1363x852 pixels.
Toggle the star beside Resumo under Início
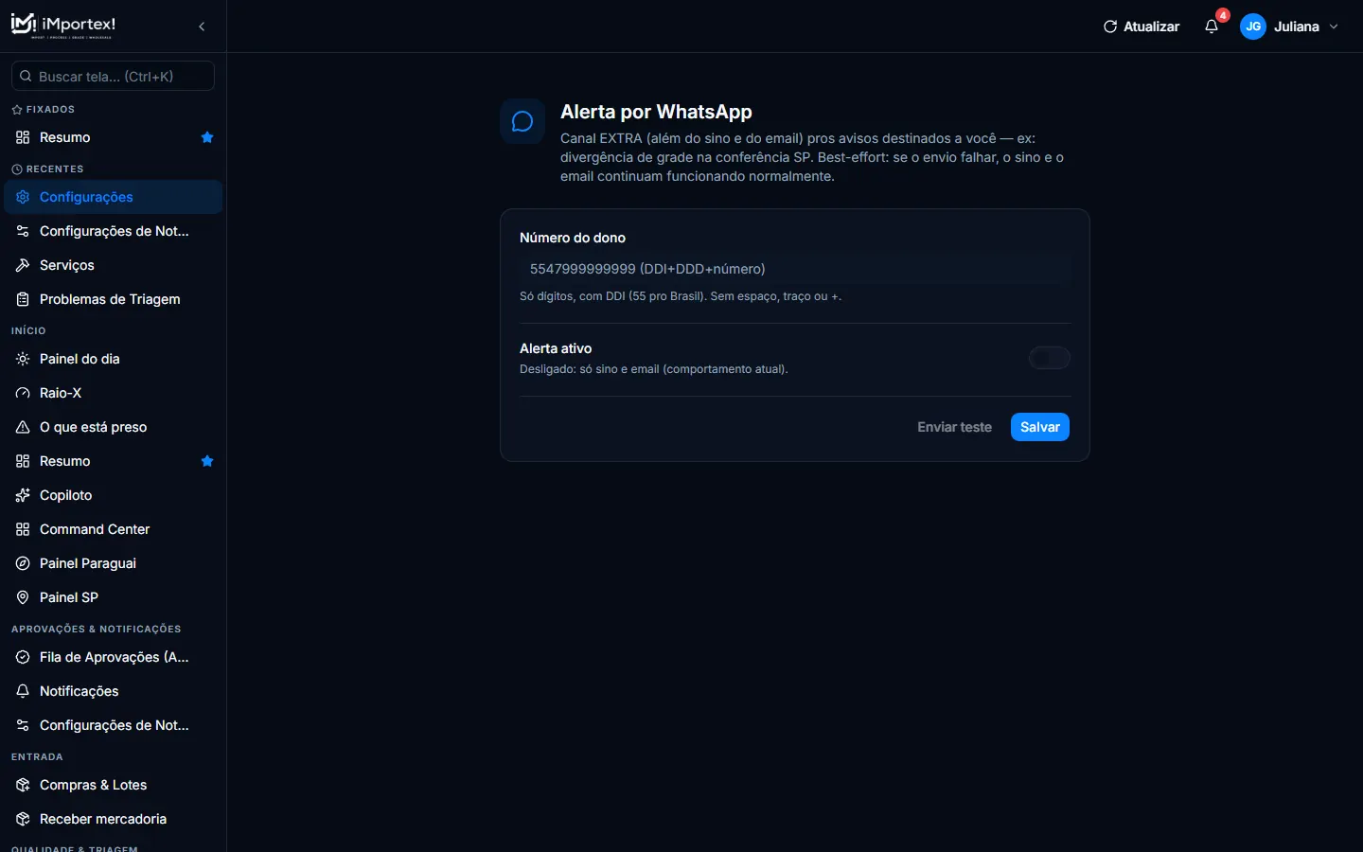207,461
